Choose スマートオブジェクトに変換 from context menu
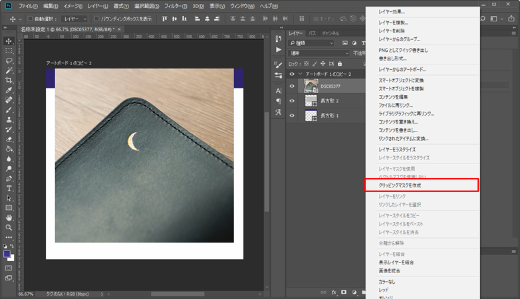The image size is (520, 299). tap(401, 80)
